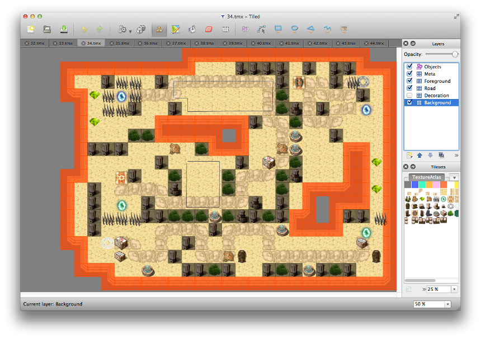
Task: Select the Stamp Brush tool
Action: tap(159, 29)
